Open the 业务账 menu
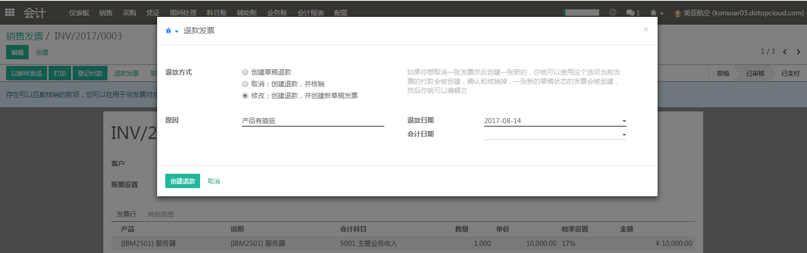807x253 pixels. point(277,13)
